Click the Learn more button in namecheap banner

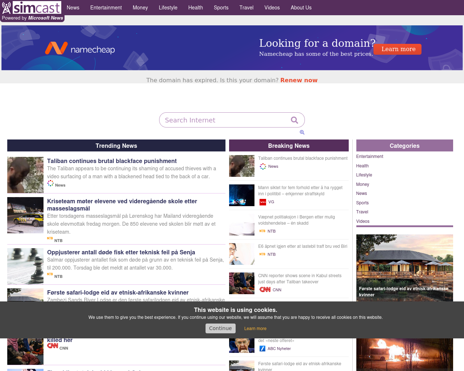[x=398, y=49]
